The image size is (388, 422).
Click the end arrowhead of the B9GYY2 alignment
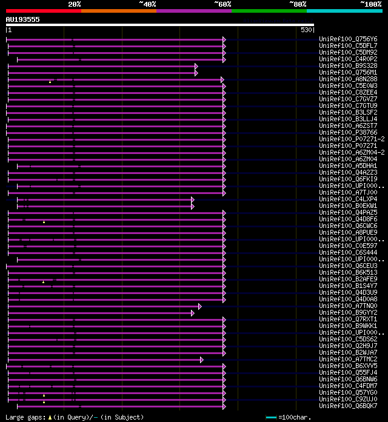193,313
